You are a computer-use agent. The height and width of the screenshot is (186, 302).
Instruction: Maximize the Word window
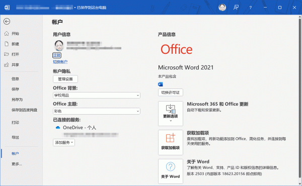click(x=280, y=8)
